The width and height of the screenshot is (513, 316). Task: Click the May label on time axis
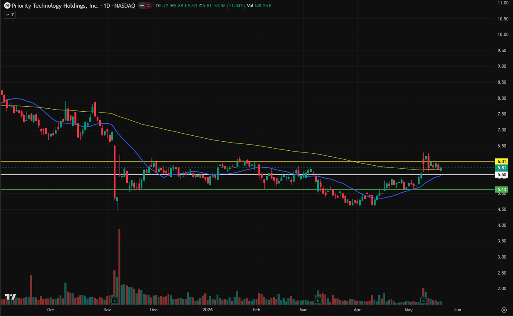pos(409,309)
